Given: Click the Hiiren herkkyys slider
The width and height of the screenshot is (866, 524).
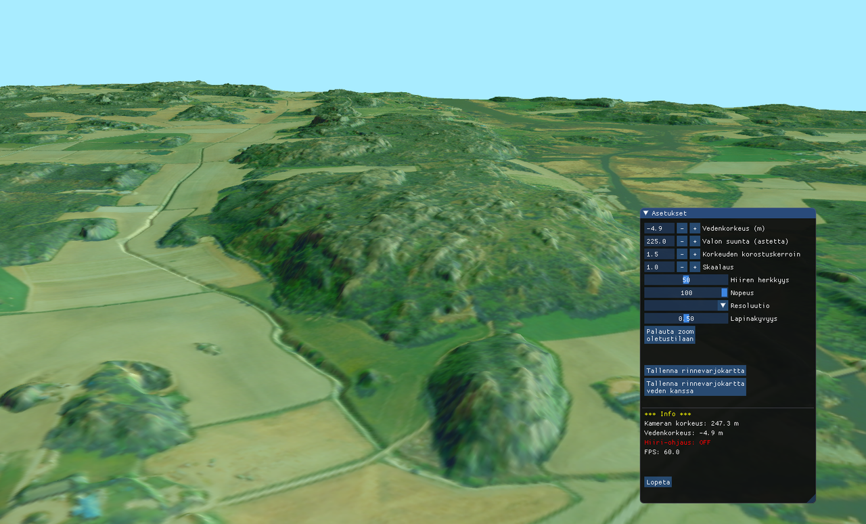Looking at the screenshot, I should tap(686, 280).
